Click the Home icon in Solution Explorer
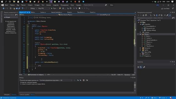The image size is (176, 99). pyautogui.click(x=143, y=15)
